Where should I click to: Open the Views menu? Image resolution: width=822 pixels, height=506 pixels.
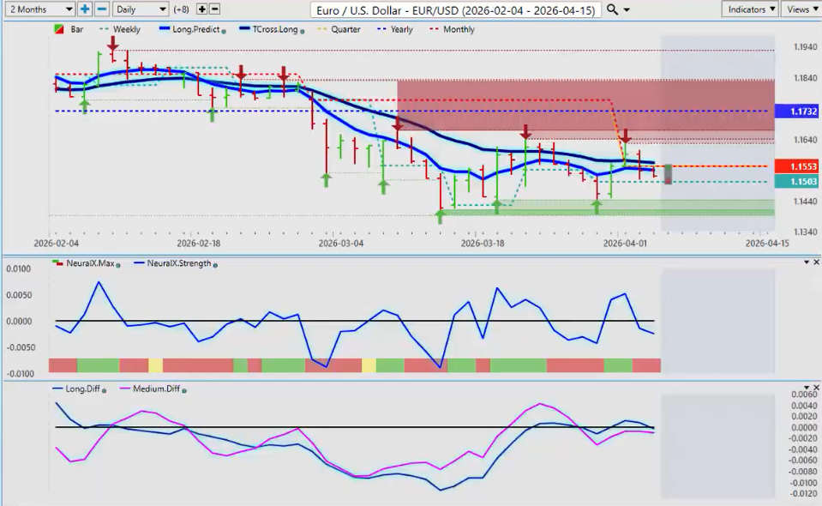coord(801,9)
